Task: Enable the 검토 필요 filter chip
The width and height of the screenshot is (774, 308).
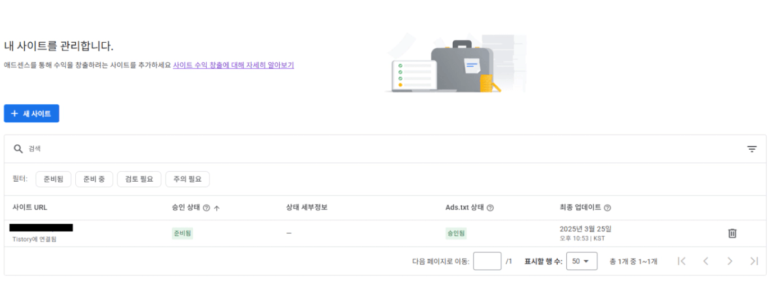Action: [x=139, y=180]
